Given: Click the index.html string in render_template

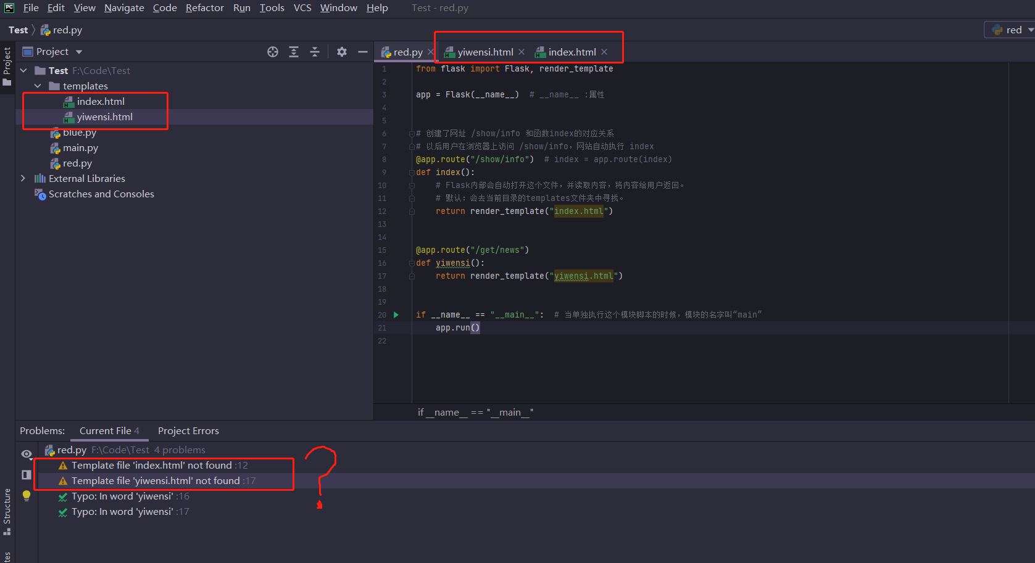Looking at the screenshot, I should point(578,212).
